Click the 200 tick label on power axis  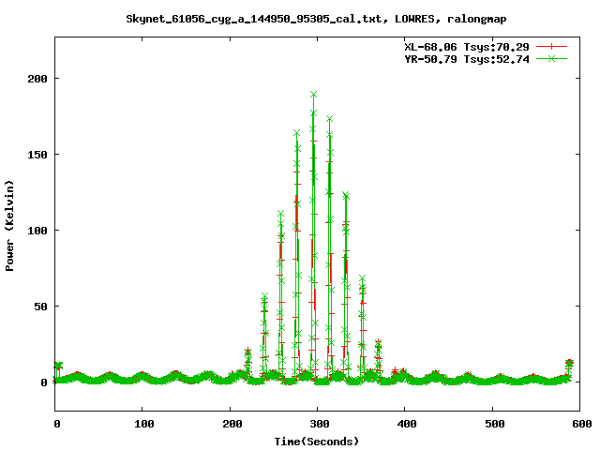click(39, 78)
